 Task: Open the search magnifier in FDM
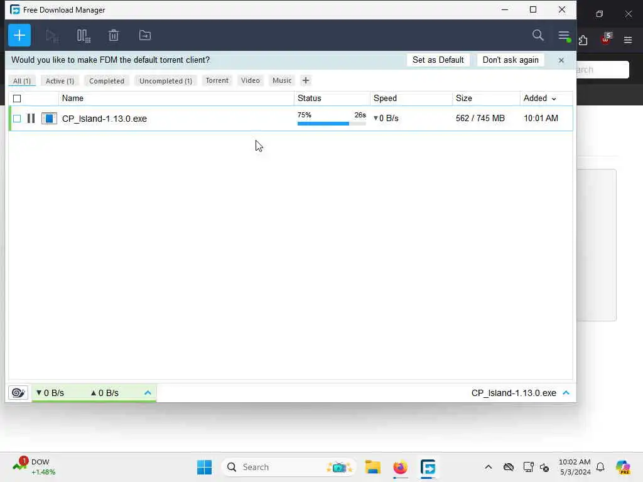coord(538,35)
